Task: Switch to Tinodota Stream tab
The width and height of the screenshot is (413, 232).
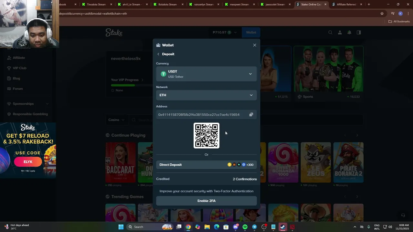Action: pos(96,5)
